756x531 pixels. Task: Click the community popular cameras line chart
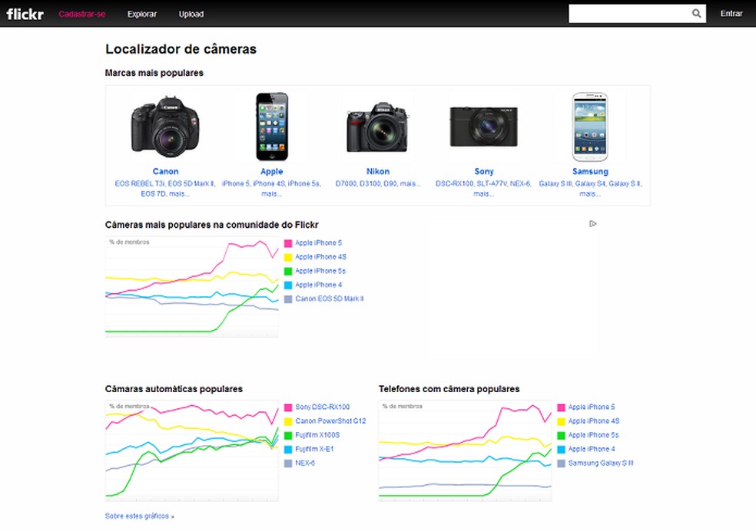192,286
